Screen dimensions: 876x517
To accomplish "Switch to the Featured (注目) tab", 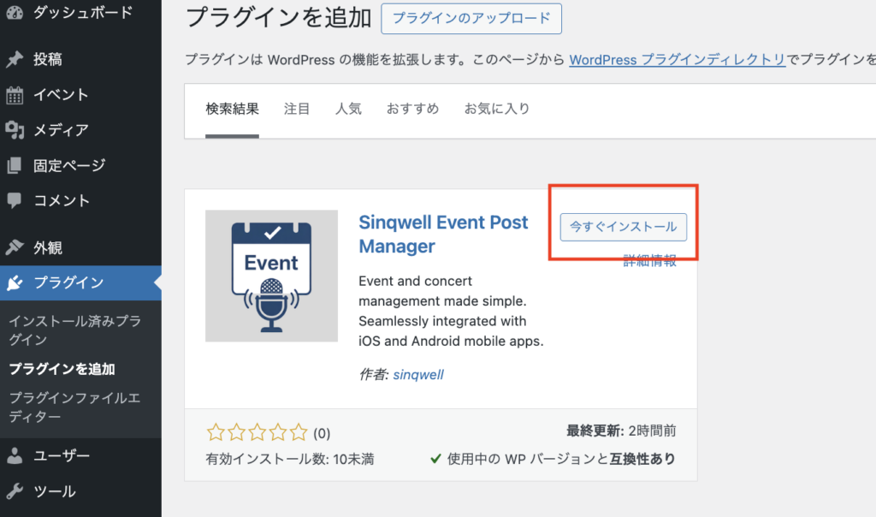I will coord(297,109).
